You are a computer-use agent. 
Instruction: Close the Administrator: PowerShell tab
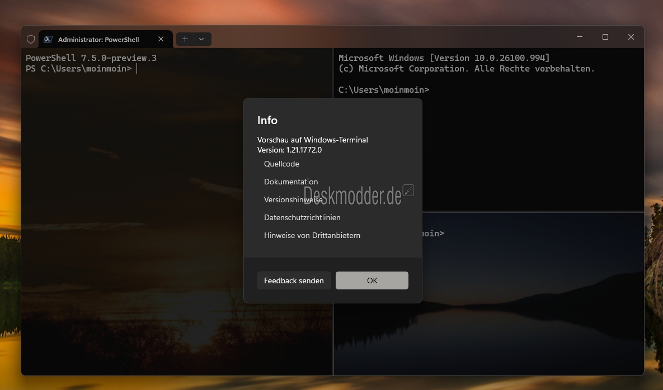pyautogui.click(x=161, y=39)
